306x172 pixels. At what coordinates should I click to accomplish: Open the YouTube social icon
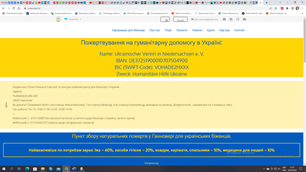point(244,19)
